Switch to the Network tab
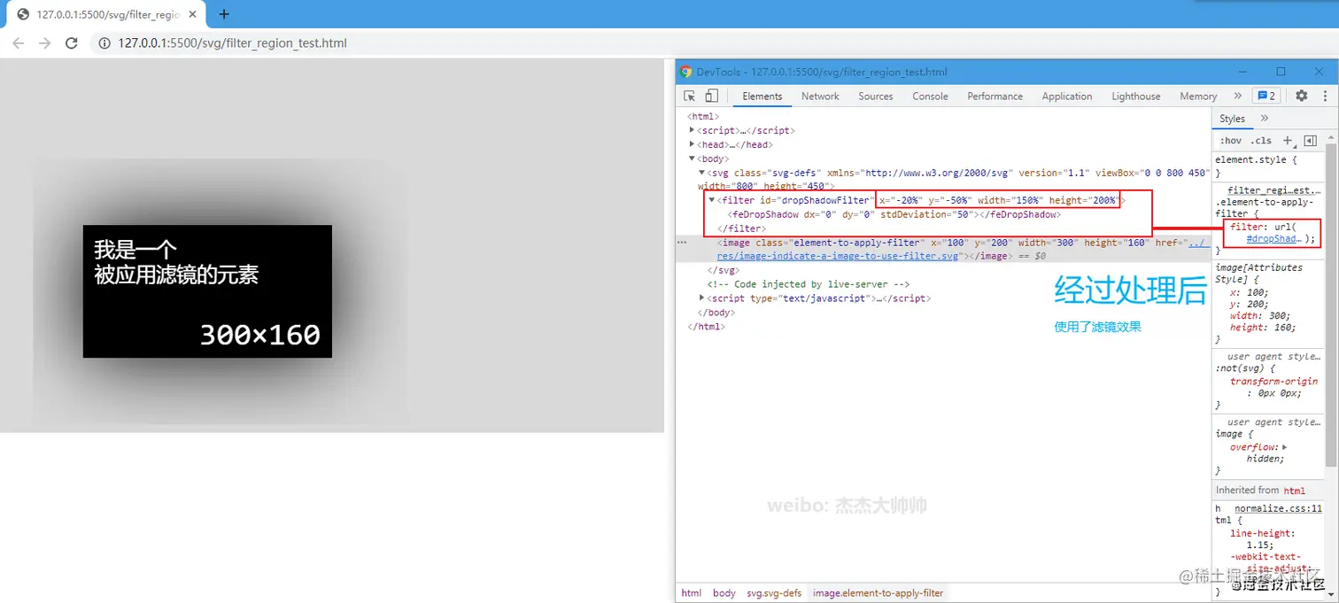This screenshot has height=603, width=1339. pyautogui.click(x=820, y=97)
